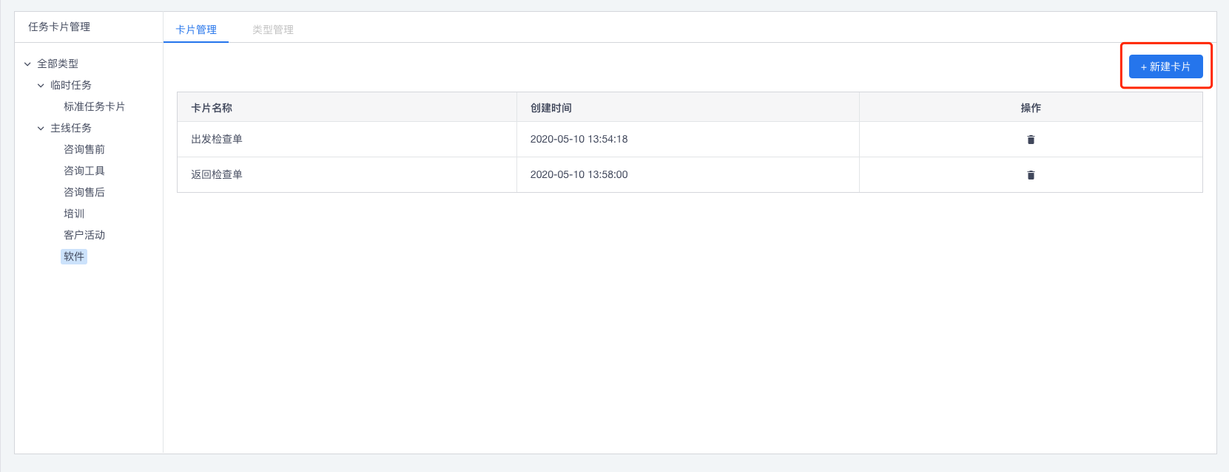The image size is (1229, 472).
Task: Click the 出发检查单 card name
Action: [x=217, y=139]
